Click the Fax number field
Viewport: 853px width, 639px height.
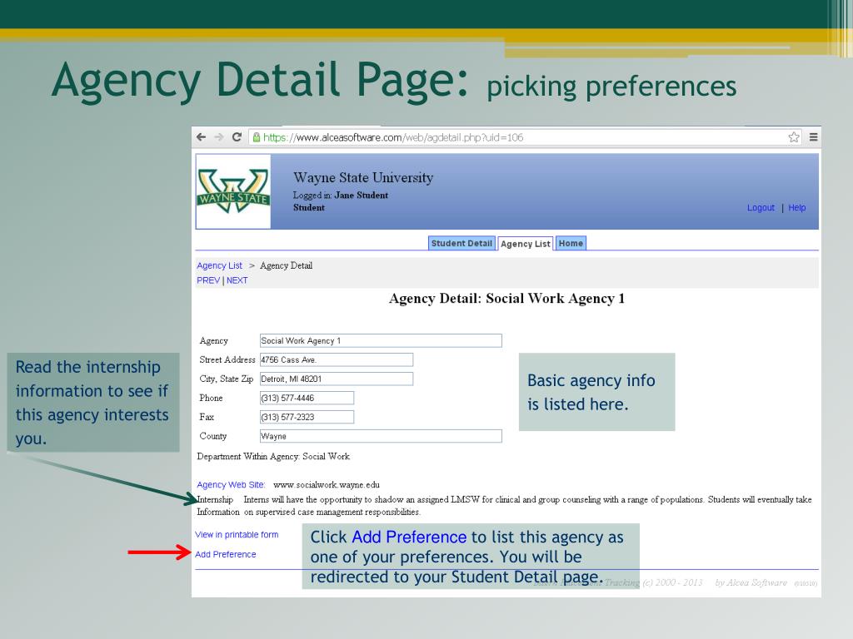(x=307, y=417)
